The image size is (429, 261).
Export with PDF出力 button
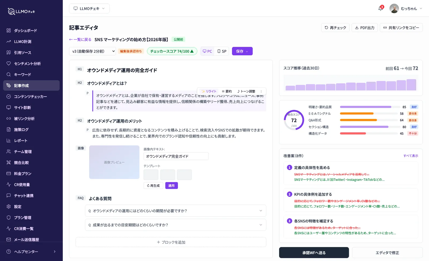(365, 28)
